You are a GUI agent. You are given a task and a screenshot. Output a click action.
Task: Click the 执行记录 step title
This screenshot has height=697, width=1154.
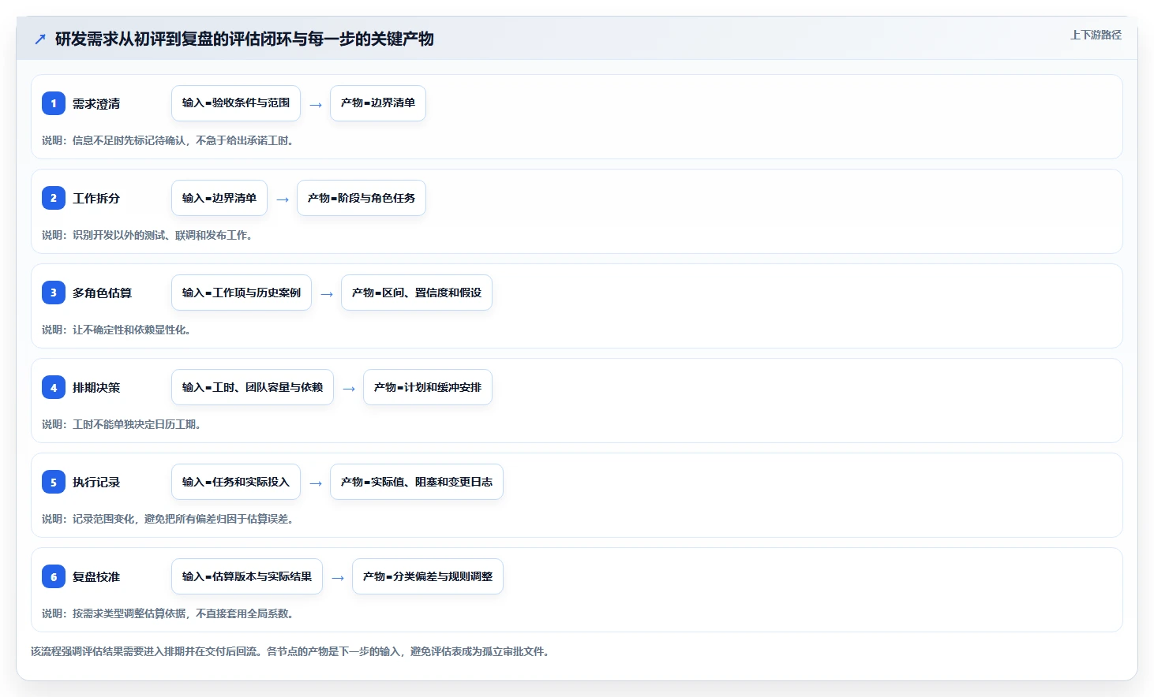[x=96, y=482]
